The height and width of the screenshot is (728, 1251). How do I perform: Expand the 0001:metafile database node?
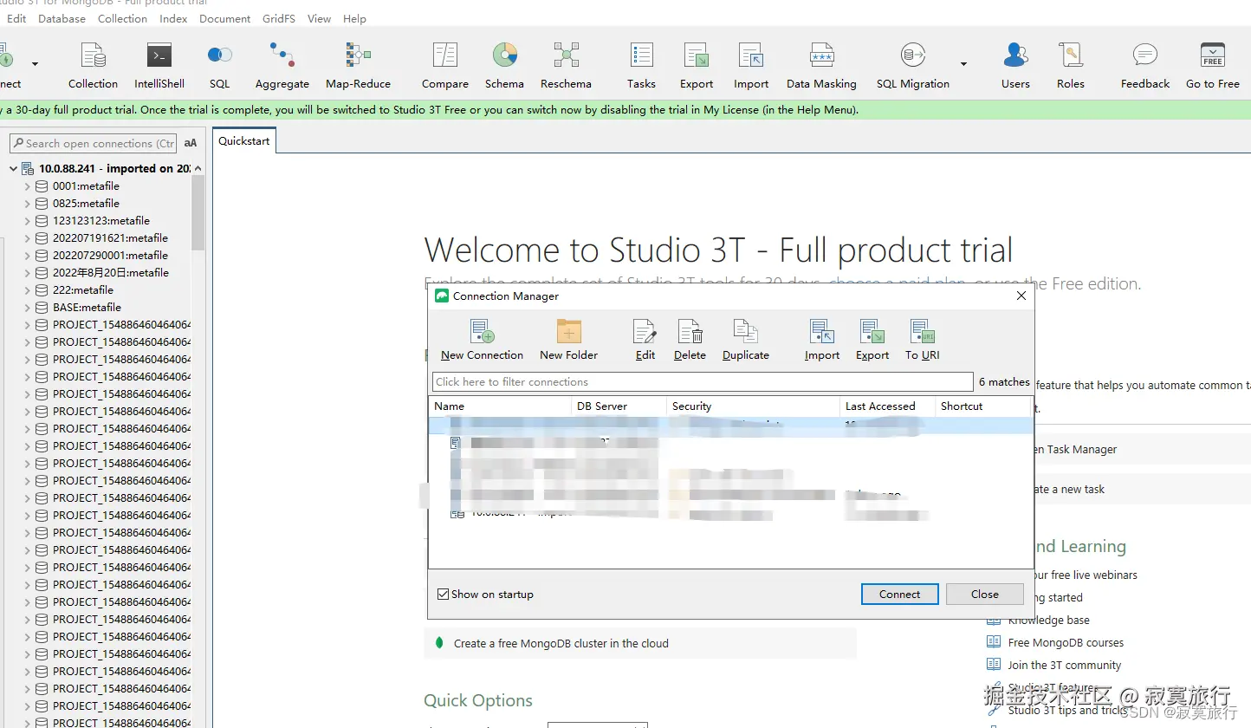point(28,186)
